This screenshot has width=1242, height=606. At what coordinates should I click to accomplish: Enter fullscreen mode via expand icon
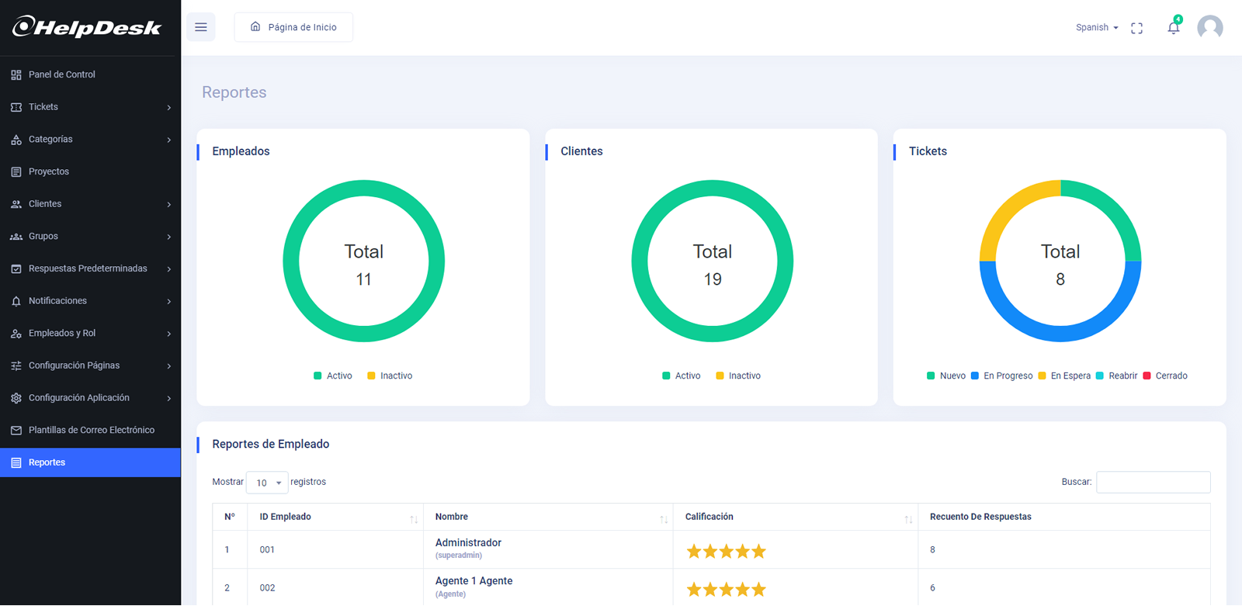1136,28
